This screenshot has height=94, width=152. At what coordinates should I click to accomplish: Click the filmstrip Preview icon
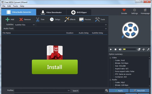click(x=81, y=19)
